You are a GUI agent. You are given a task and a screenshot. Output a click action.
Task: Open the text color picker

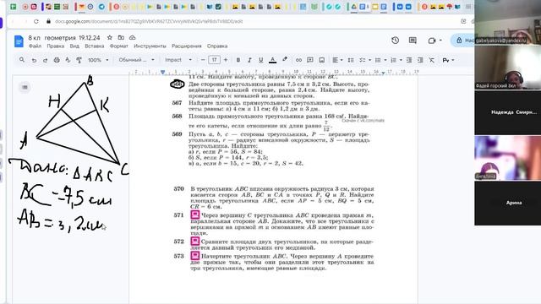pyautogui.click(x=272, y=60)
